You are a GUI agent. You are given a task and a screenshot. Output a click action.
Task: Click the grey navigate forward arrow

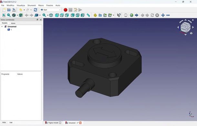pyautogui.click(x=31, y=15)
